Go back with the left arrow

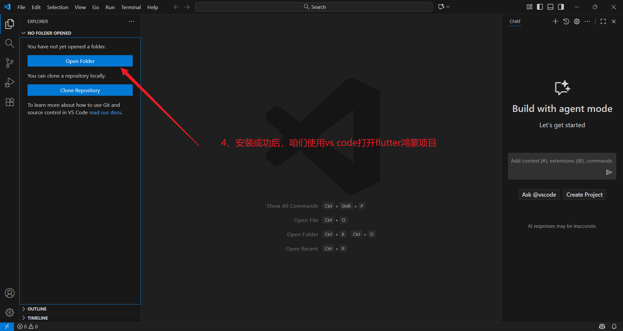tap(176, 7)
